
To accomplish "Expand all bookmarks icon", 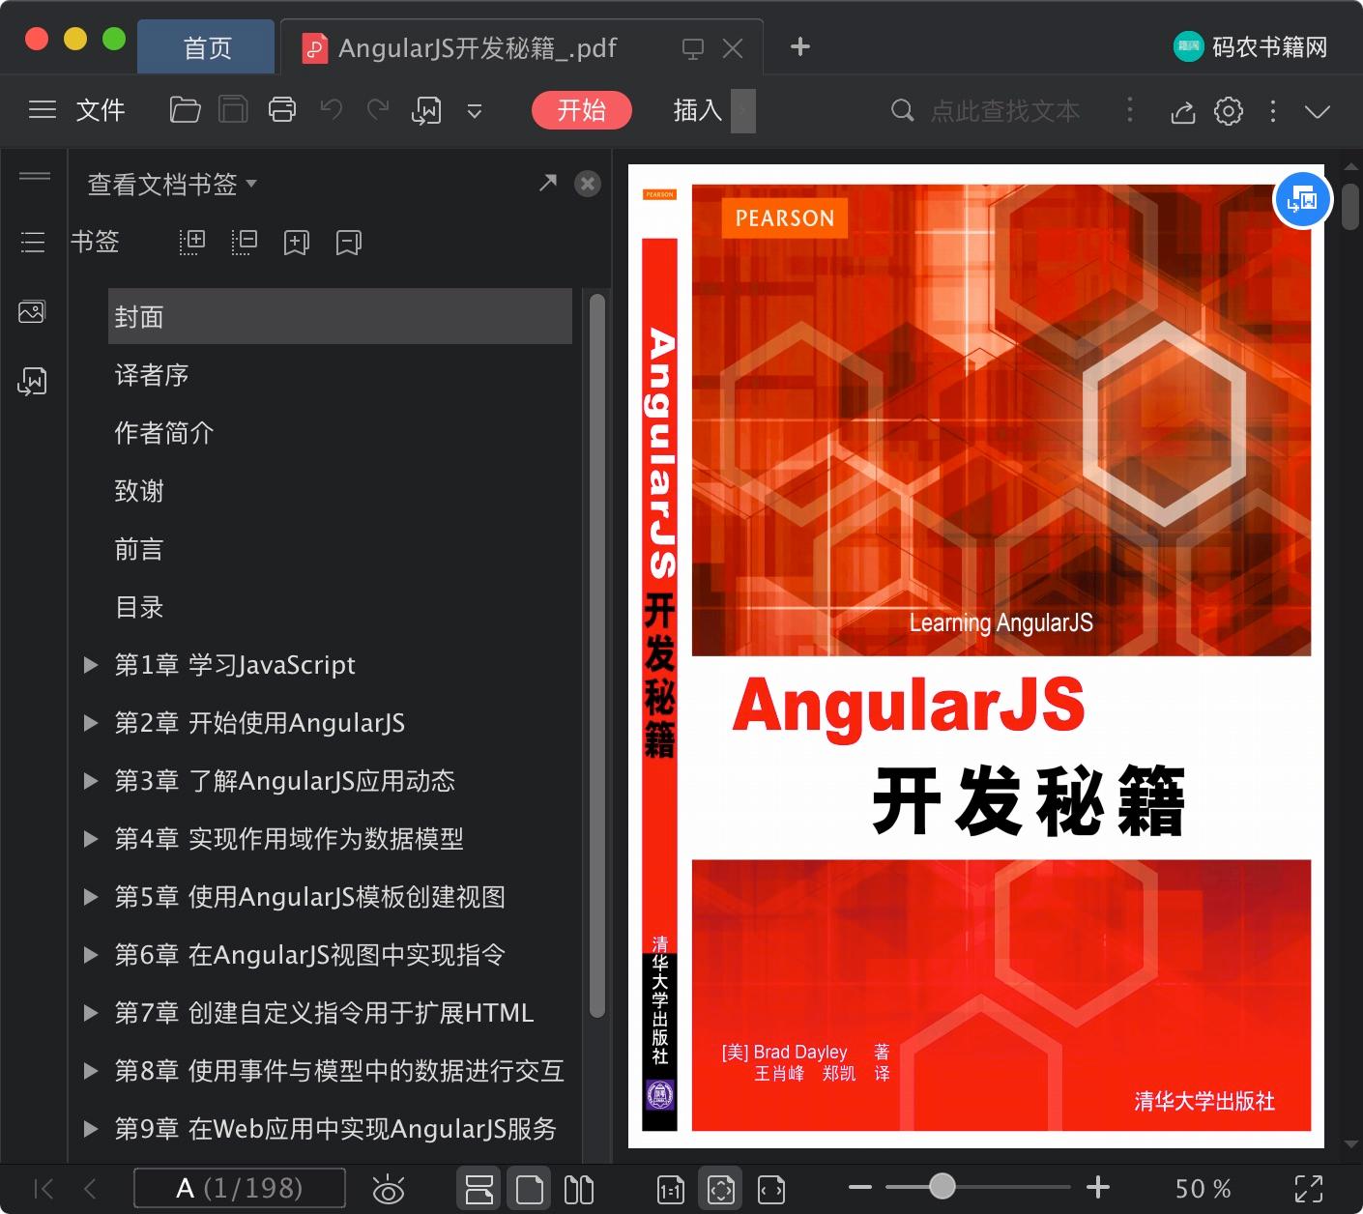I will click(192, 242).
